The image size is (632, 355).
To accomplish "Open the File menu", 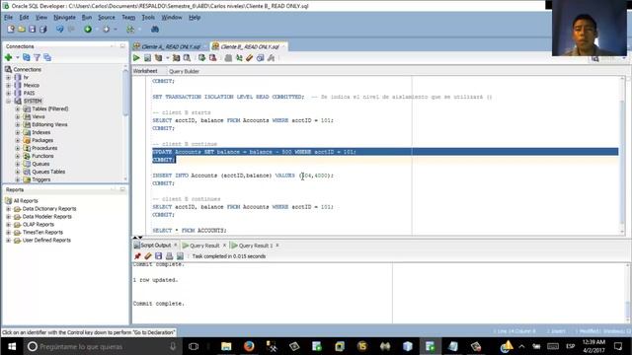I will pos(9,18).
